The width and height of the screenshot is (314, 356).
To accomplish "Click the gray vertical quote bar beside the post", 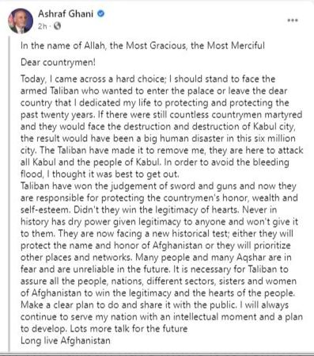I will tap(9, 194).
